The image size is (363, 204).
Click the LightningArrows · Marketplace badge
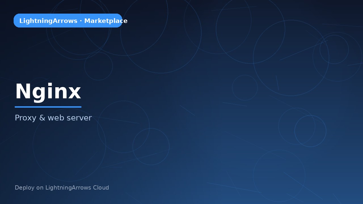point(68,21)
